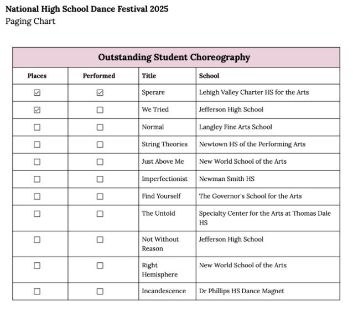Click the Paging Chart subtitle text
This screenshot has height=322, width=353.
pyautogui.click(x=30, y=22)
